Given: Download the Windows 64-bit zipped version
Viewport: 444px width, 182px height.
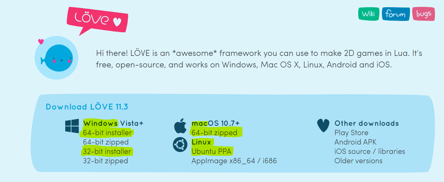Looking at the screenshot, I should pos(106,142).
